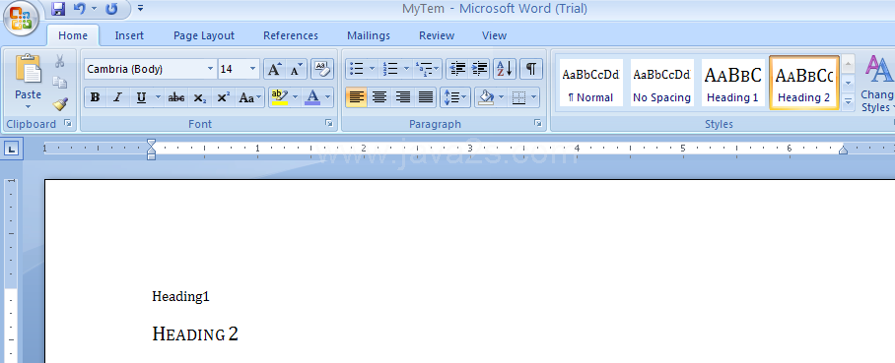Click the bullets list icon
Viewport: 895px width, 363px height.
[356, 69]
